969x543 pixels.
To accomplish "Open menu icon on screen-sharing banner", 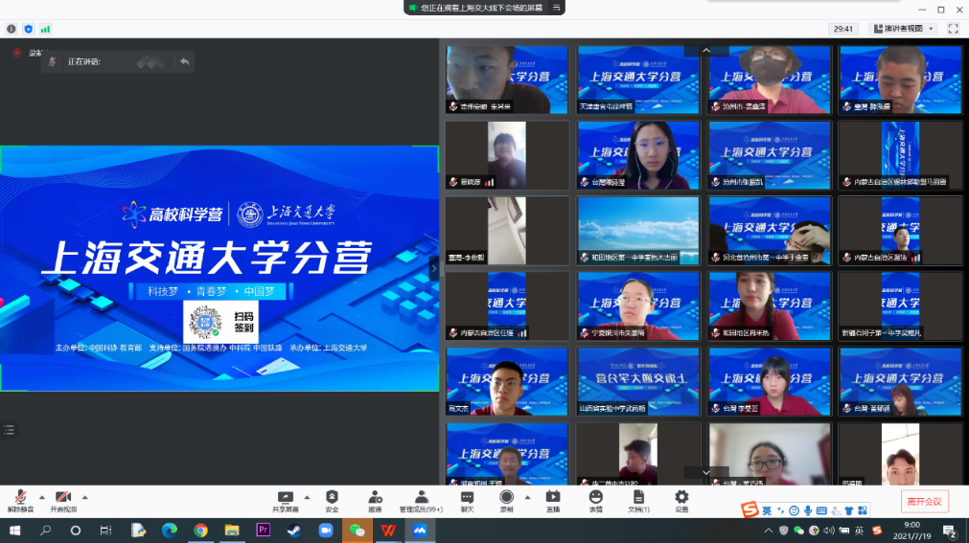I will point(556,8).
